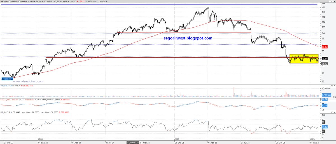Click the RSI 70 upper band tag
The height and width of the screenshot is (144, 336).
(x=323, y=122)
